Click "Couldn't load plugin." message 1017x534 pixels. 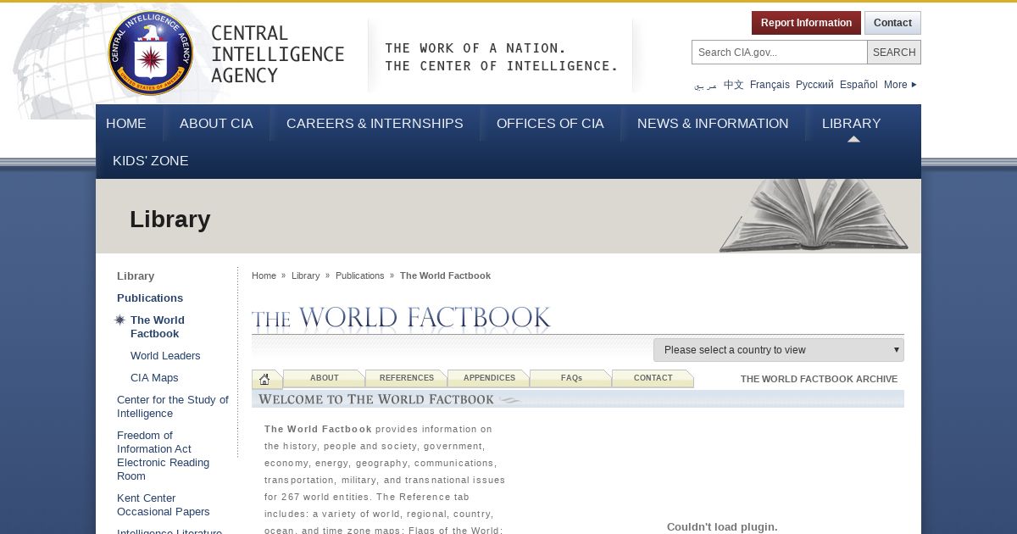pyautogui.click(x=722, y=526)
